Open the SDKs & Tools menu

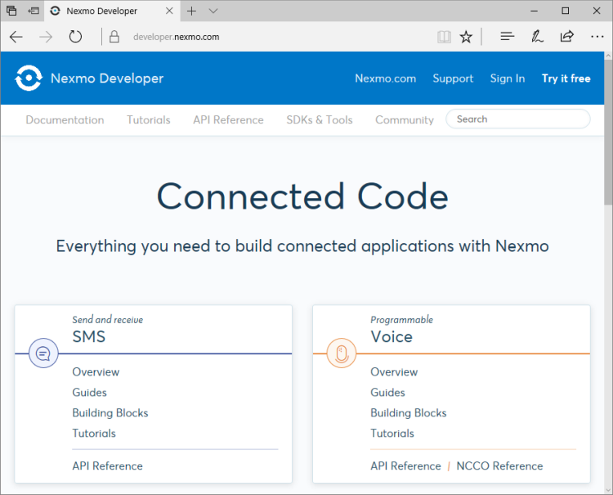pos(320,119)
